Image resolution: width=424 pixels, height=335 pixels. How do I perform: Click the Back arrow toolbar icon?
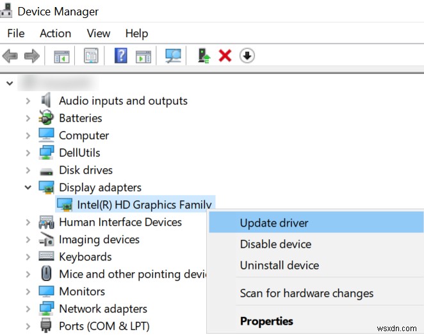click(10, 56)
